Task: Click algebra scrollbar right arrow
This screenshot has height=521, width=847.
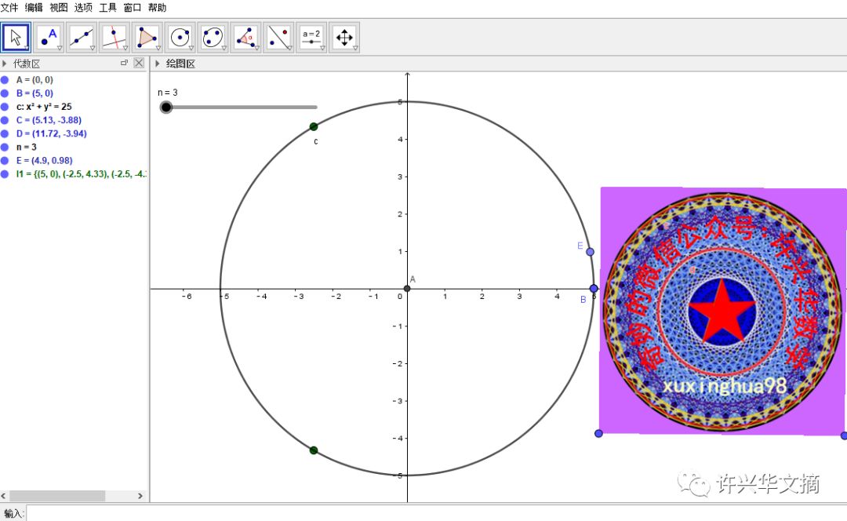Action: [140, 496]
